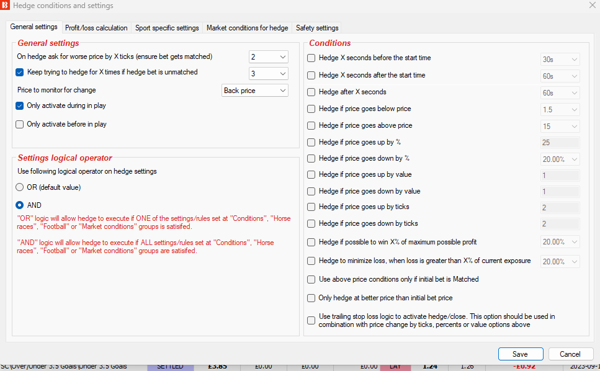Check Hedge after X seconds
The image size is (600, 371).
(x=311, y=92)
